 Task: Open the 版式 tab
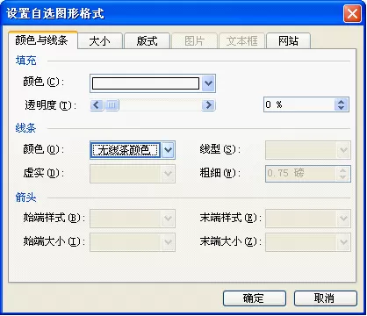coord(147,40)
